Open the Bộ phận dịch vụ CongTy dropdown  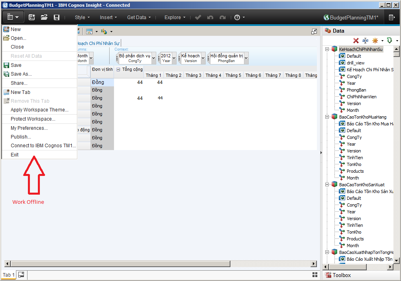tap(154, 58)
